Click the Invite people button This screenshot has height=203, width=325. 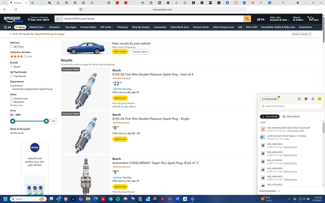269,99
